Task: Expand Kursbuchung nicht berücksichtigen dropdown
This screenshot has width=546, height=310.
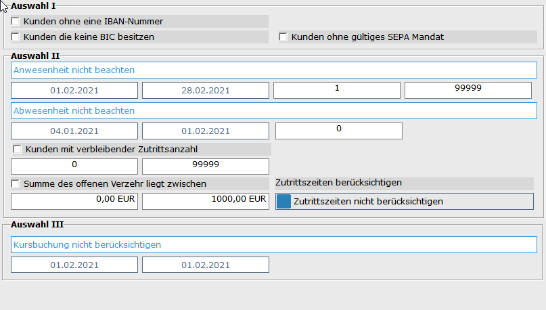Action: point(274,245)
